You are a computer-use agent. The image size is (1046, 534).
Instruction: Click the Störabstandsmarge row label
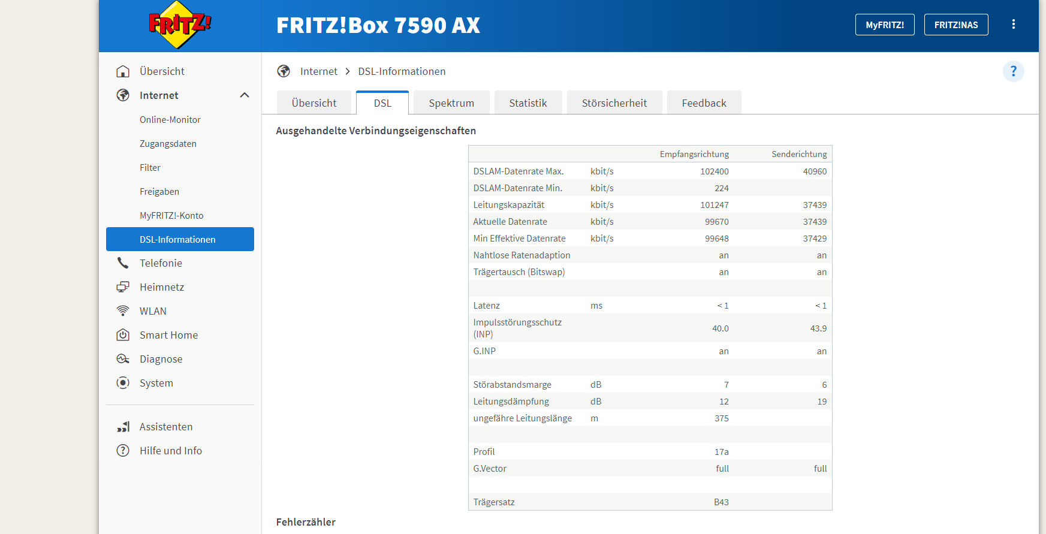pos(512,385)
